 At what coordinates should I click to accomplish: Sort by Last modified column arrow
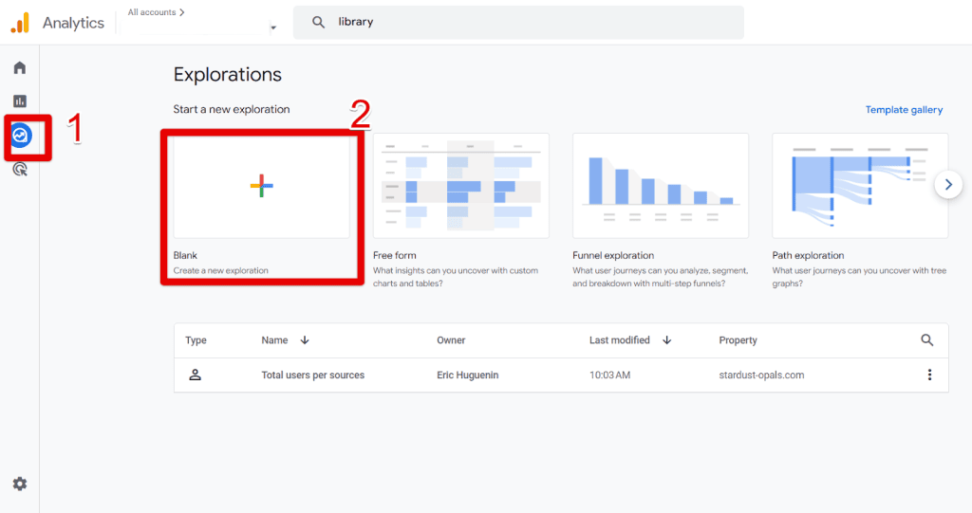tap(667, 340)
